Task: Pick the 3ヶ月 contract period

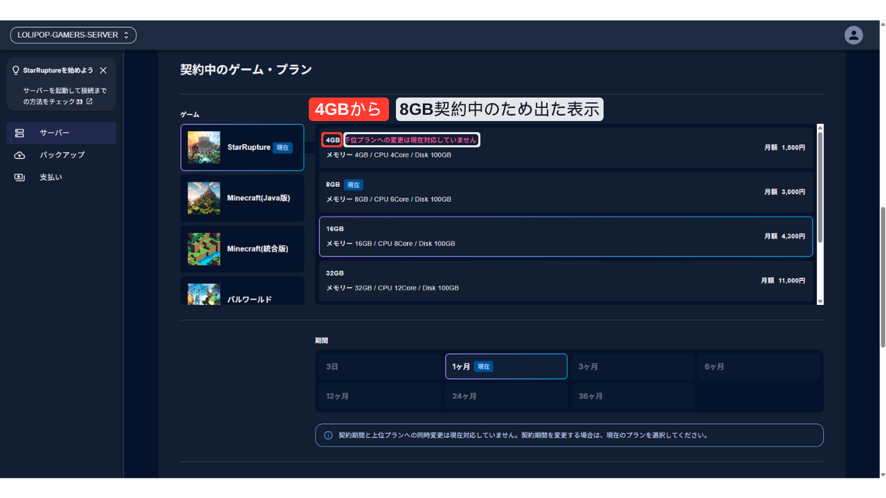Action: (632, 367)
